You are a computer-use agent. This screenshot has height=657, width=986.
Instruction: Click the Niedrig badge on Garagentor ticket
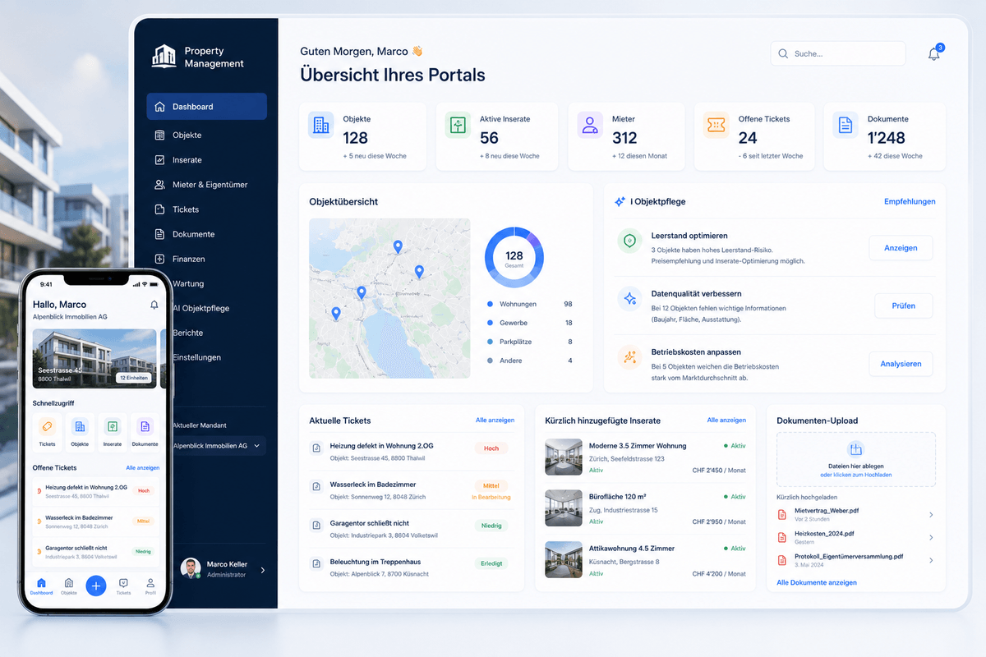point(491,526)
